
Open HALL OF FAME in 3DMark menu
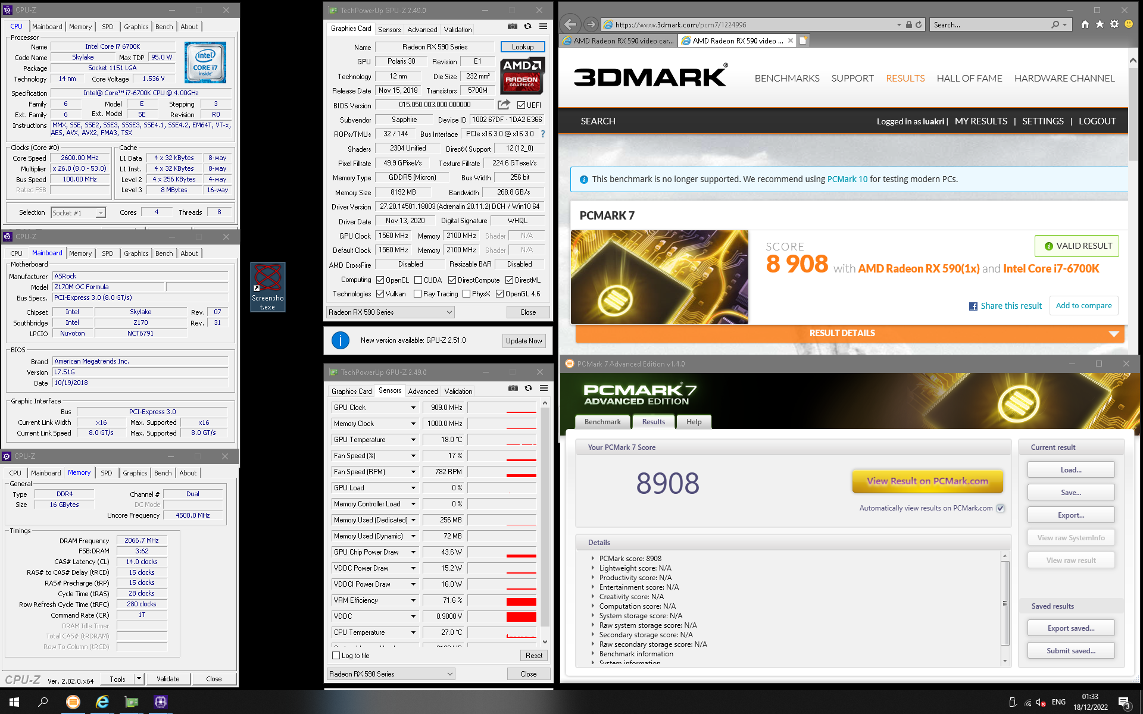pyautogui.click(x=969, y=78)
